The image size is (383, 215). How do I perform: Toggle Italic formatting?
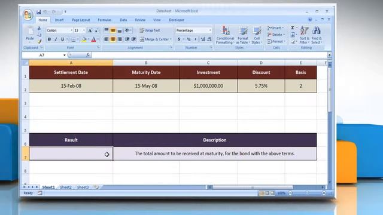pos(56,39)
